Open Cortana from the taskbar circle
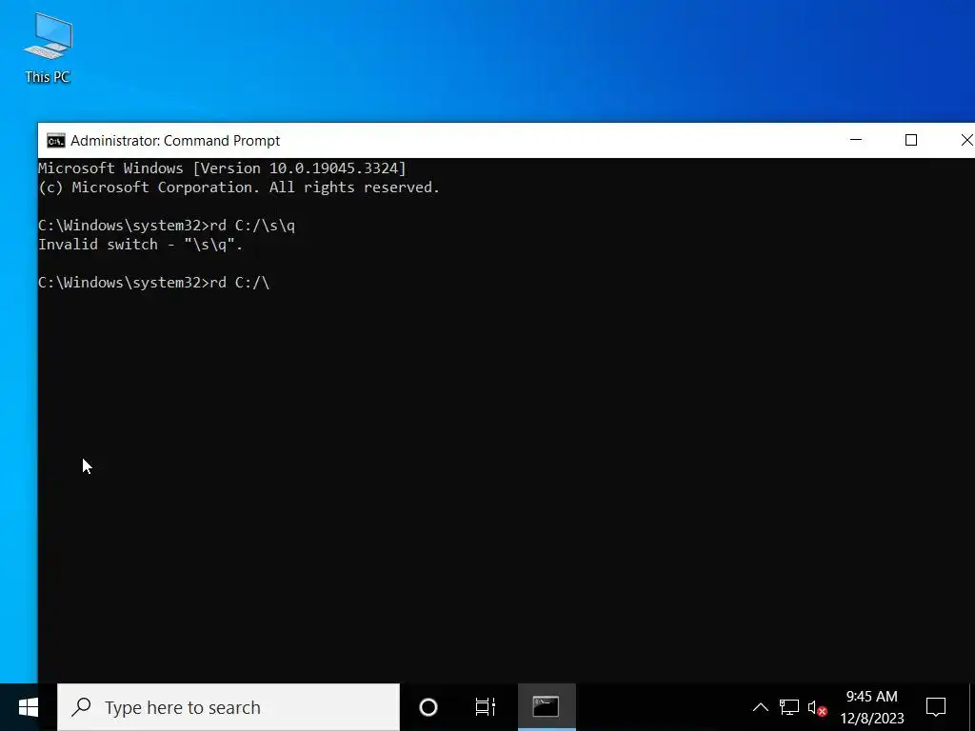The image size is (975, 731). pyautogui.click(x=428, y=707)
